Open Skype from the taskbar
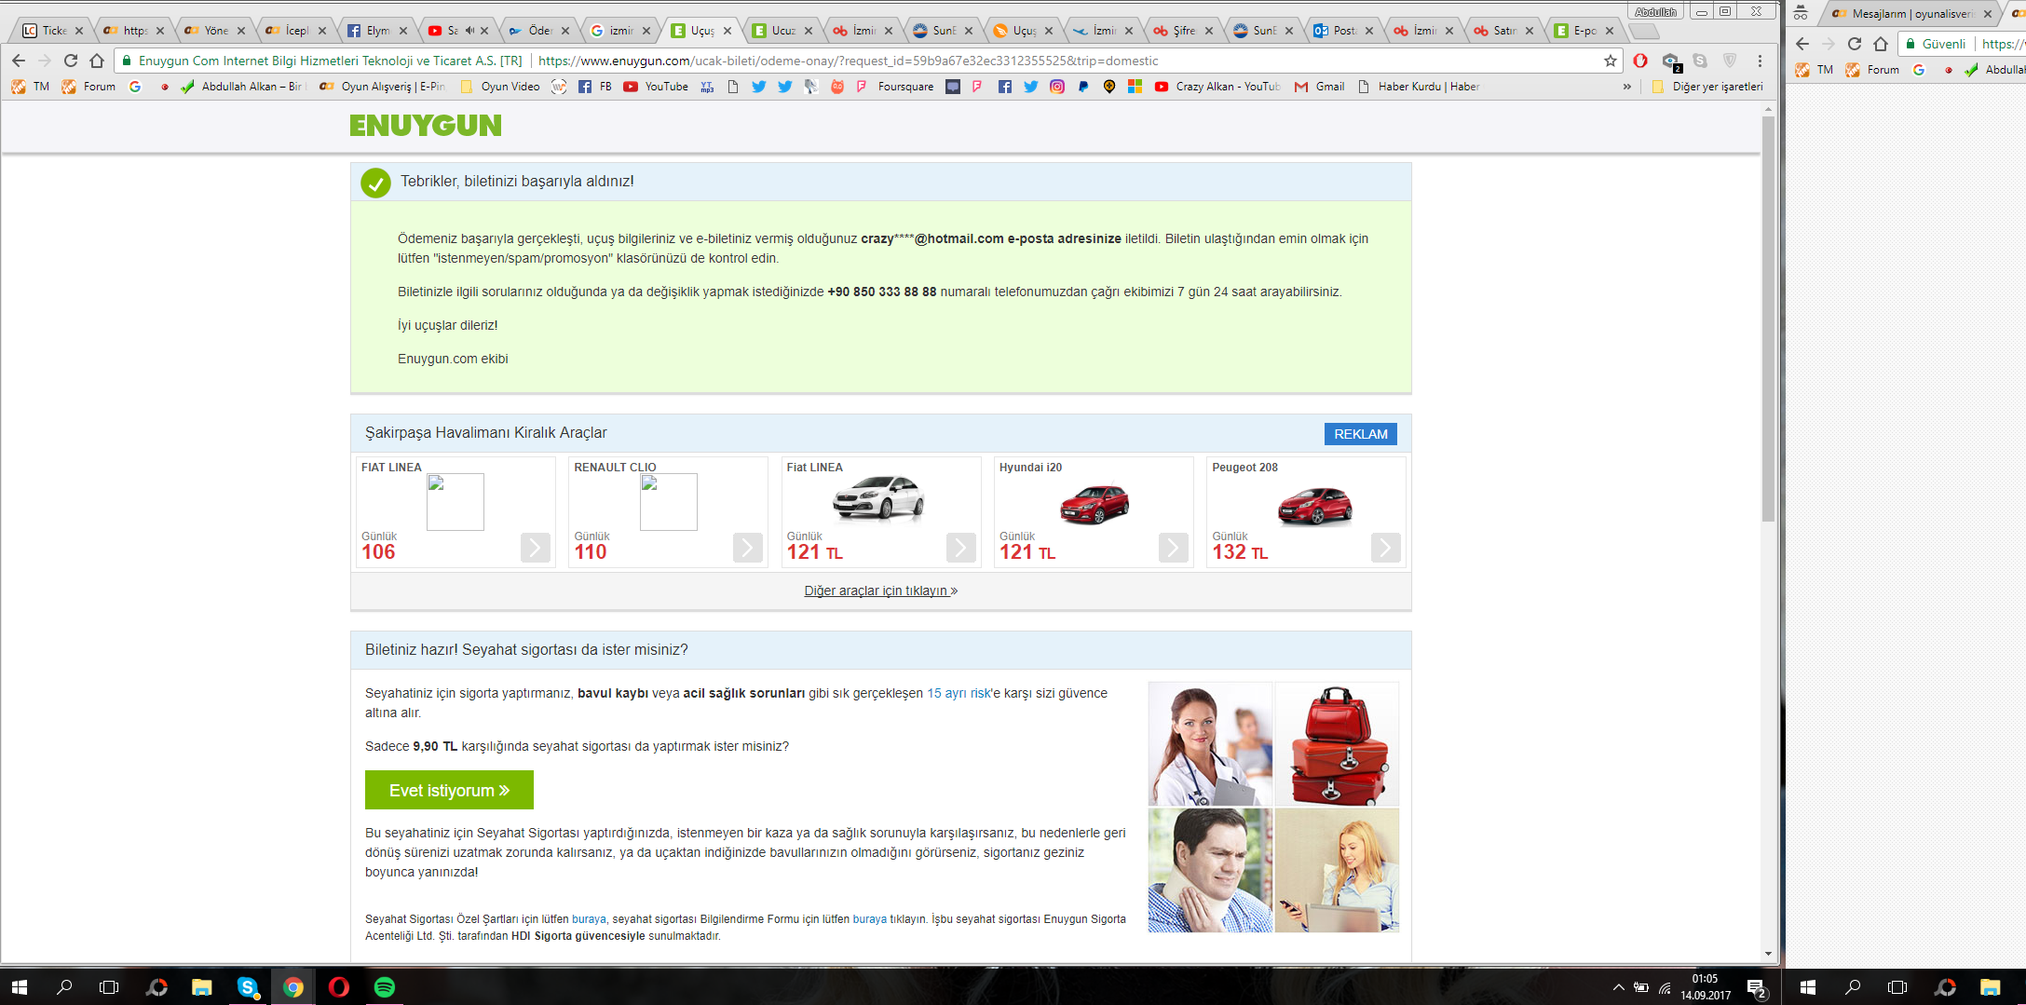Image resolution: width=2026 pixels, height=1005 pixels. click(x=248, y=986)
